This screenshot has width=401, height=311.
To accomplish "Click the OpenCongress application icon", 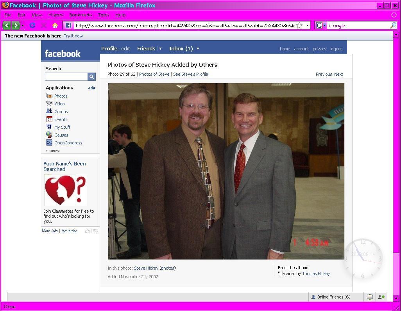I will (49, 142).
